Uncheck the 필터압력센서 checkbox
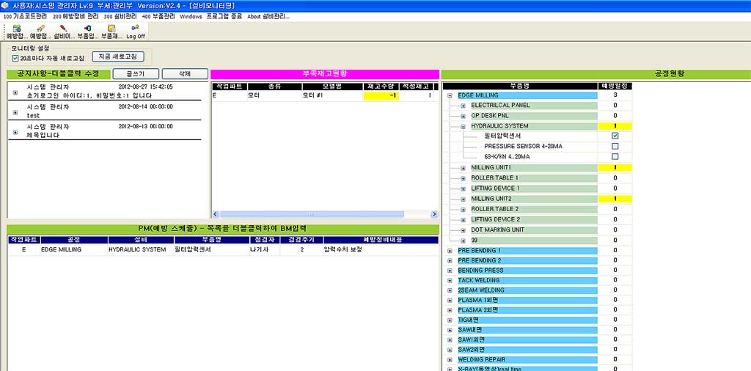The height and width of the screenshot is (371, 751). (615, 136)
